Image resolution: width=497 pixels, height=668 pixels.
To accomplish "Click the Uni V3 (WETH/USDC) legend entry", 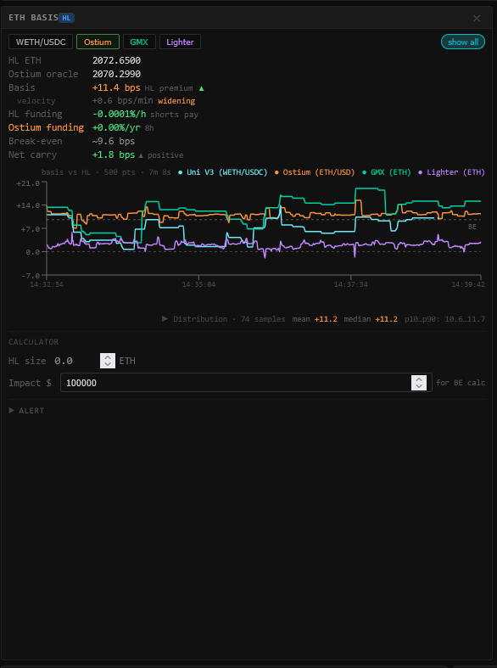I will point(223,172).
